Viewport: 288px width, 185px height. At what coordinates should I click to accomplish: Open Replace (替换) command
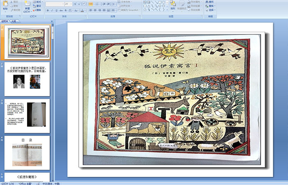pos(210,6)
